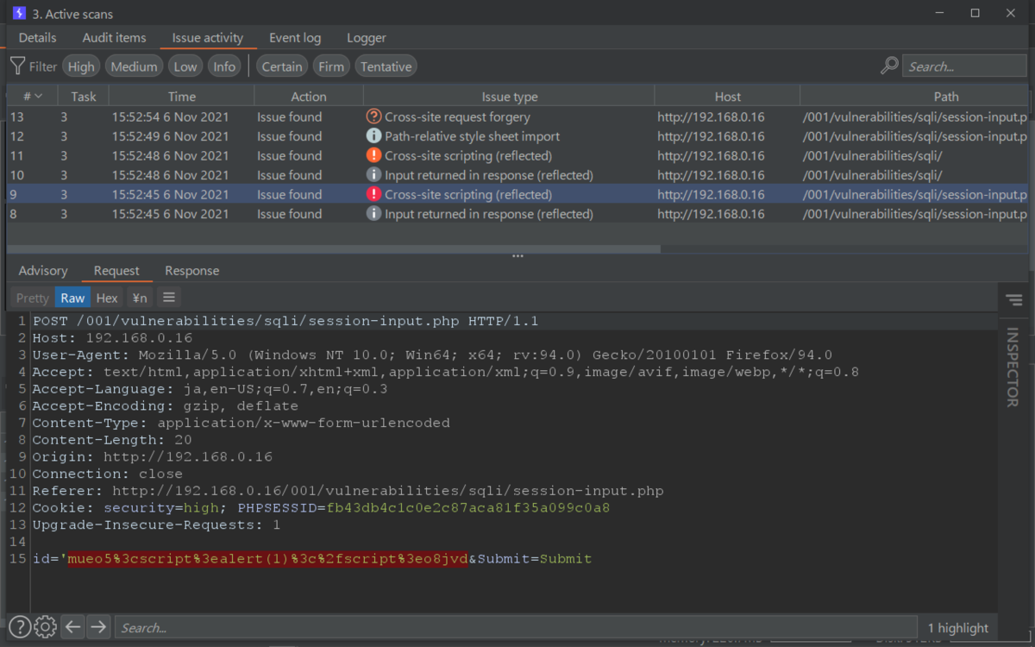Click the Hex view button
Viewport: 1035px width, 647px height.
107,298
